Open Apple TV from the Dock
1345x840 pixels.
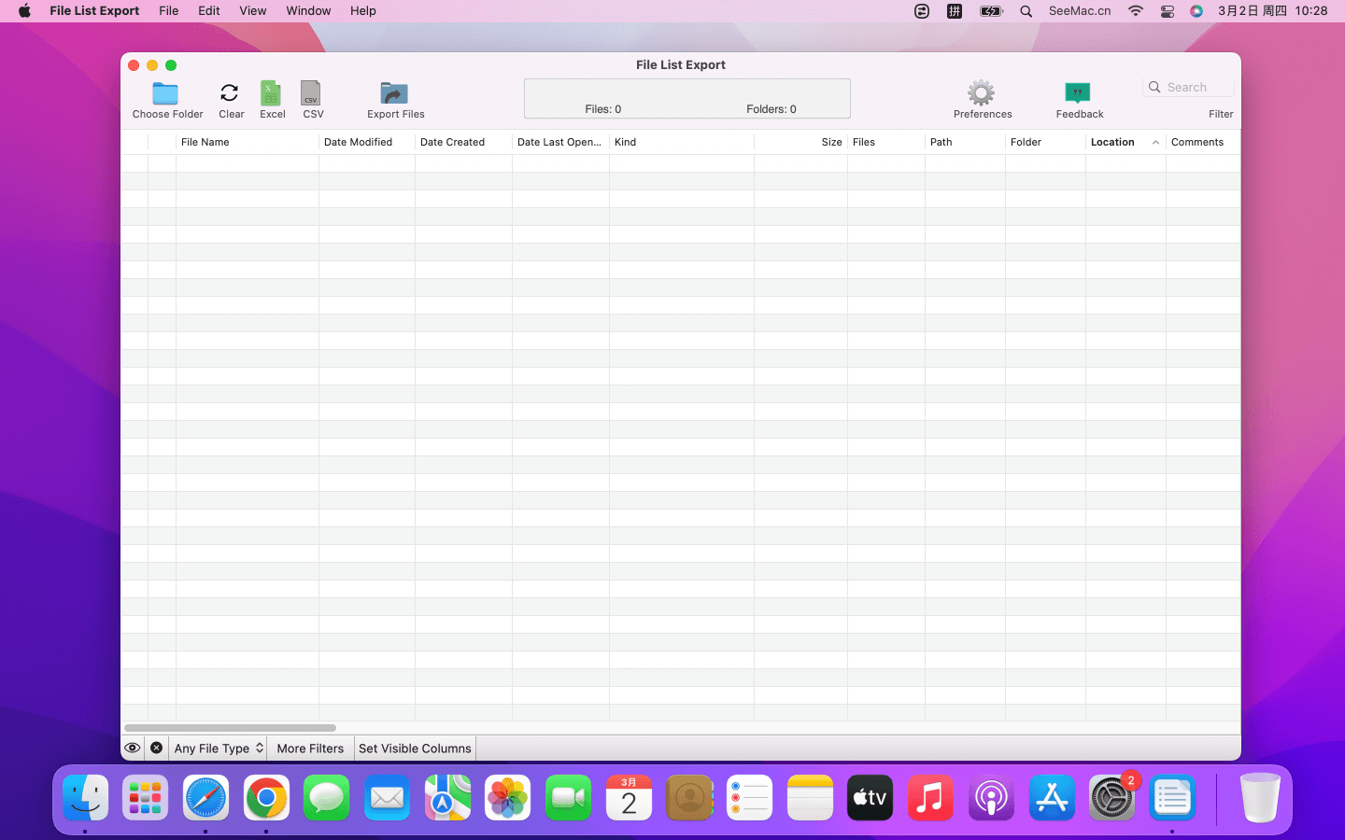pyautogui.click(x=871, y=798)
